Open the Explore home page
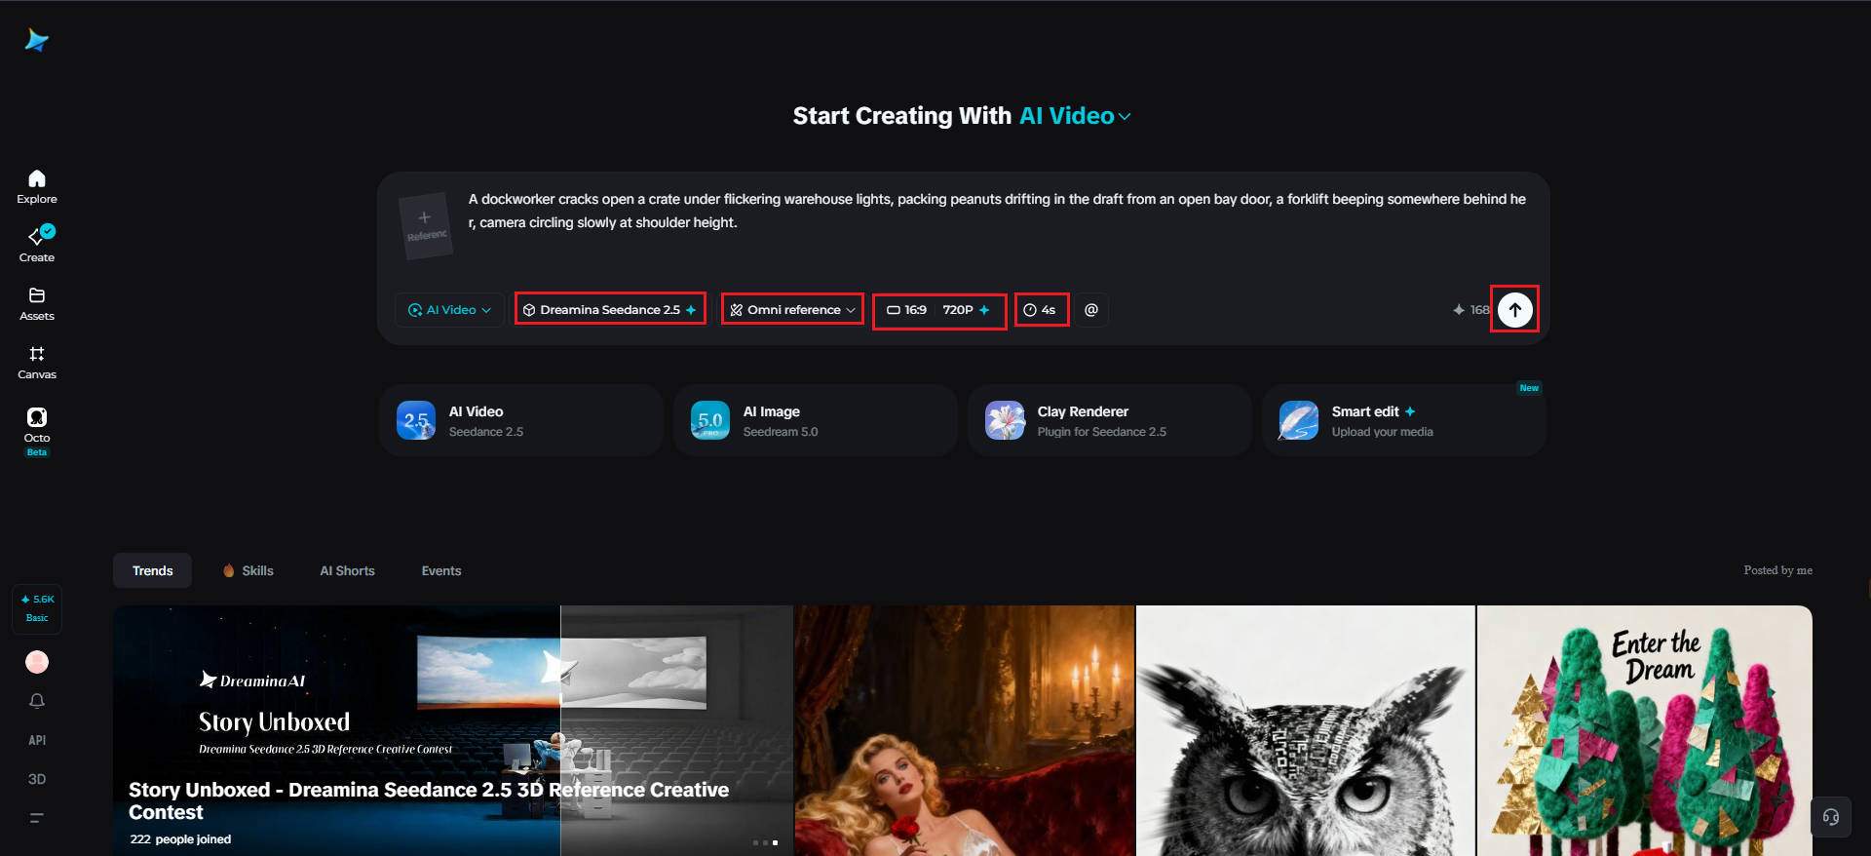This screenshot has width=1871, height=856. tap(36, 186)
